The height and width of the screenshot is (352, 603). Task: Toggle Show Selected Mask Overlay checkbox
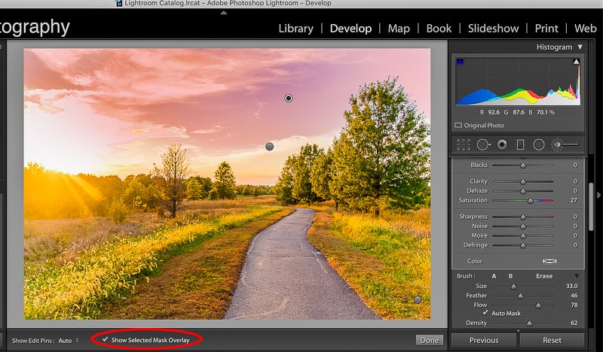point(105,340)
